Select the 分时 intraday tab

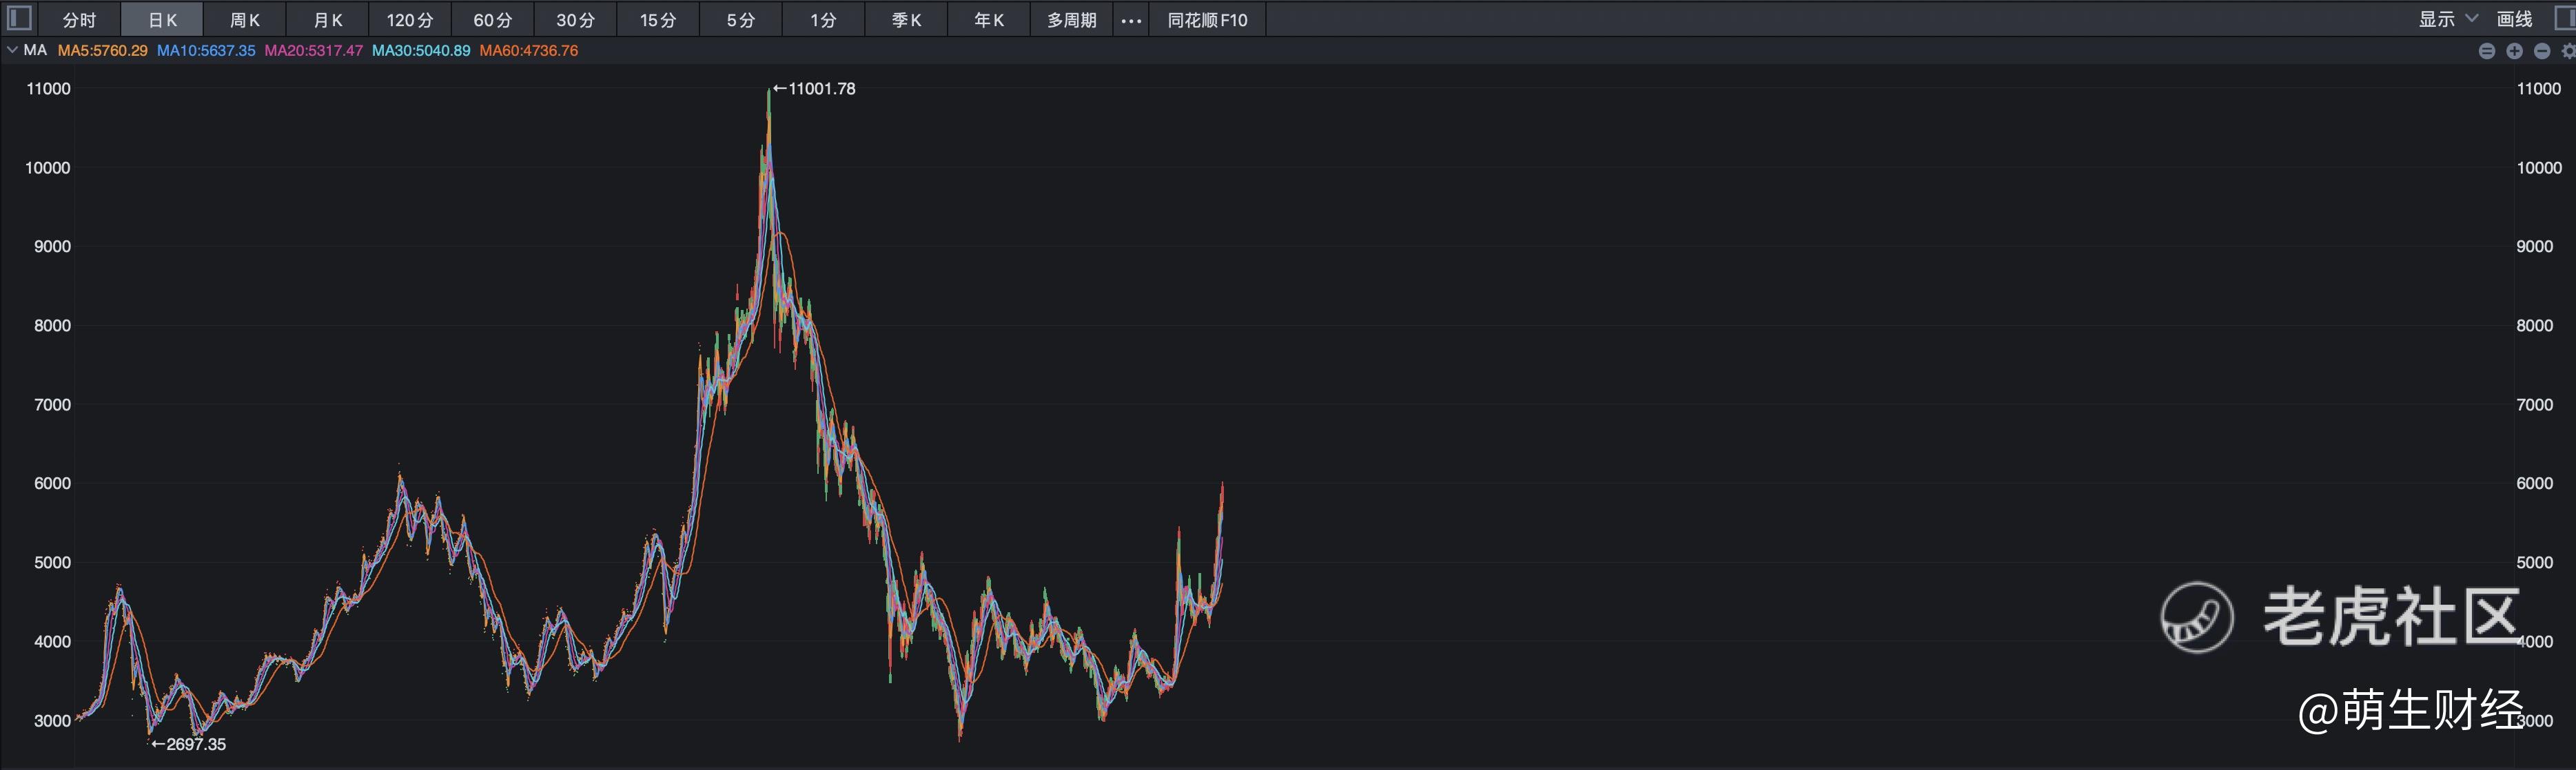(x=79, y=20)
